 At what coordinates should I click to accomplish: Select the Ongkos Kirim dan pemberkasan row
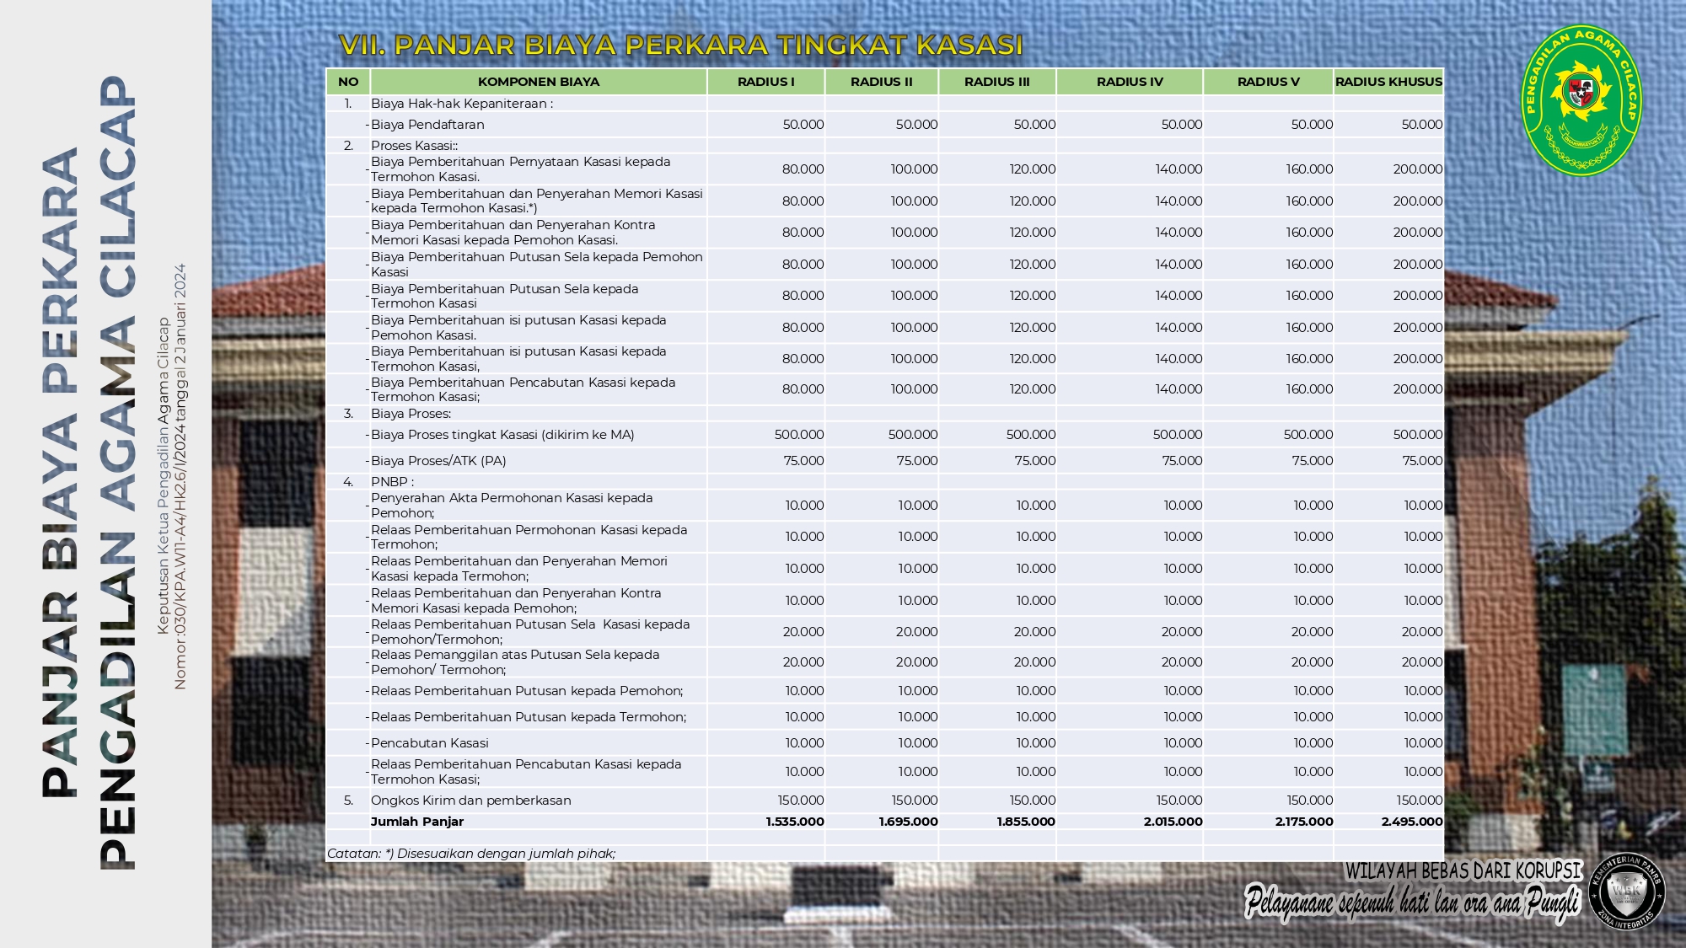(x=885, y=801)
